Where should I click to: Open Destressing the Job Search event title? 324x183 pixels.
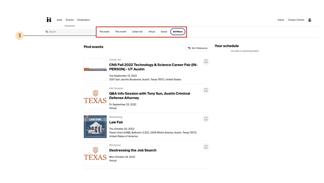click(x=133, y=150)
